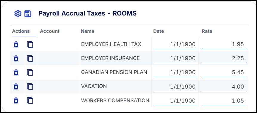Sort by the Actions column header
The image size is (257, 113).
[x=21, y=31]
